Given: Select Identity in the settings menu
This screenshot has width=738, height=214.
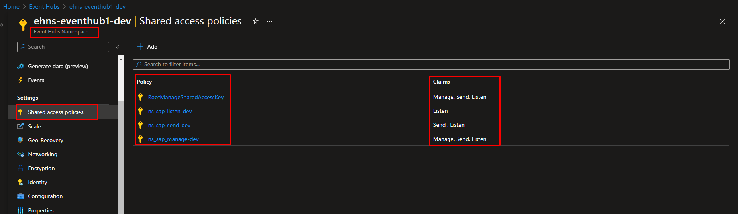Looking at the screenshot, I should click(x=37, y=182).
